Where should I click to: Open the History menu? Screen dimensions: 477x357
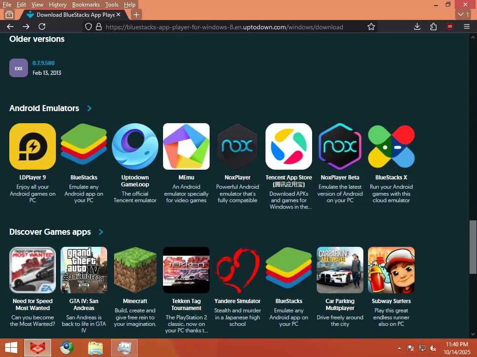coord(57,5)
